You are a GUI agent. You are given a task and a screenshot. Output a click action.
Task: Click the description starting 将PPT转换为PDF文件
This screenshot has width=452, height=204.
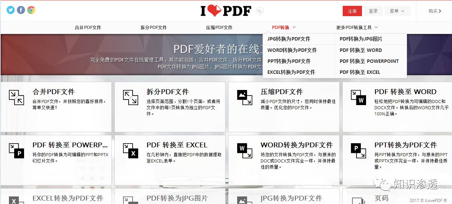point(411,161)
